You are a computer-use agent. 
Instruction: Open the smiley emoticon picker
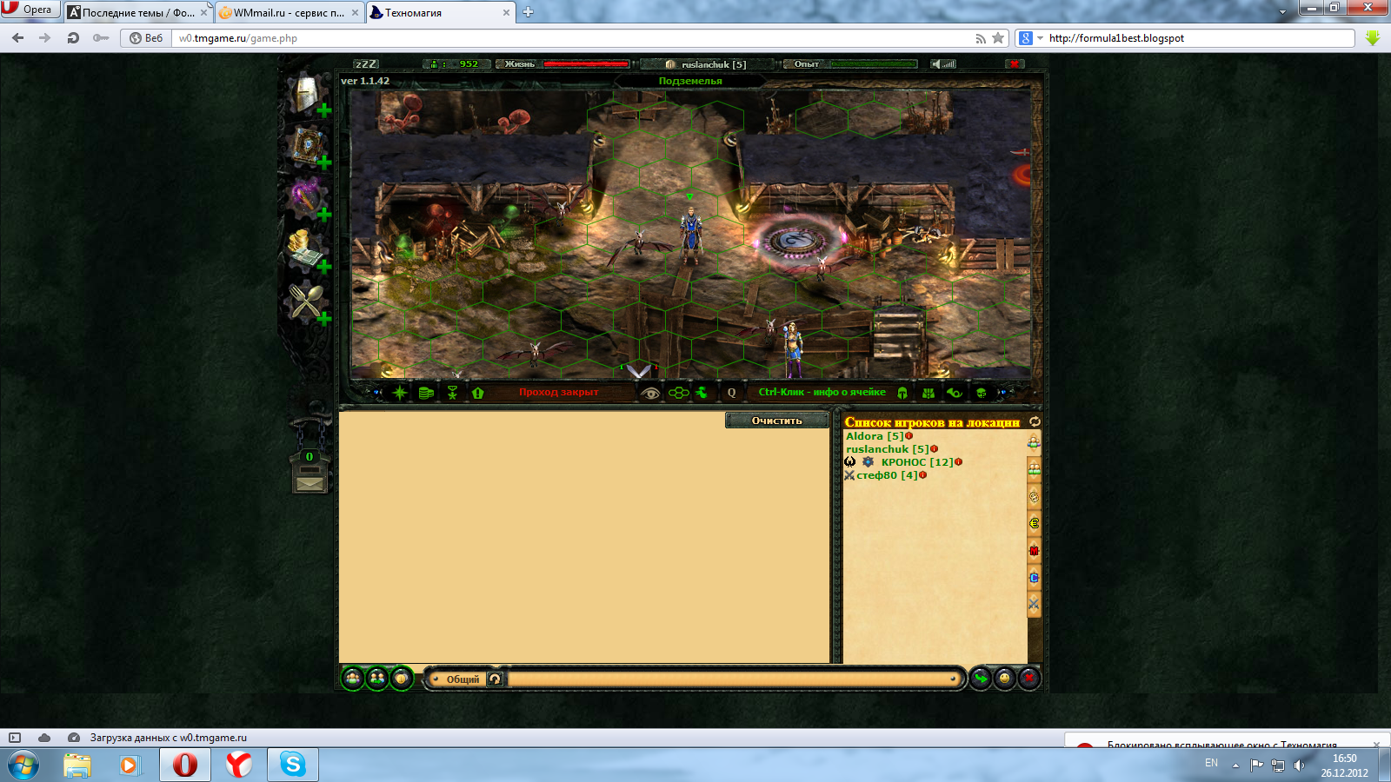[x=1005, y=678]
